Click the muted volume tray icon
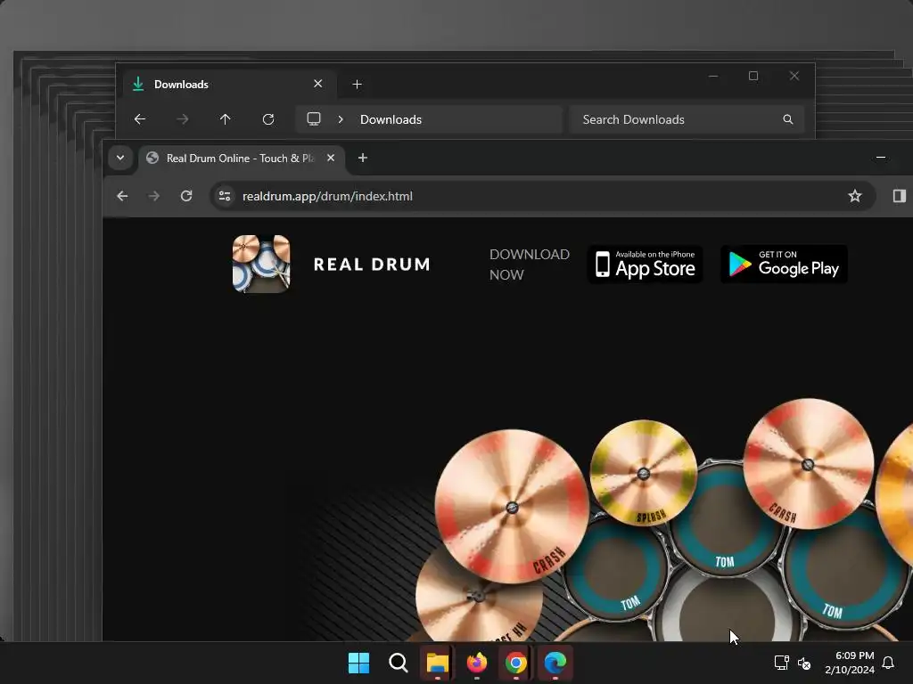This screenshot has height=684, width=913. click(804, 663)
